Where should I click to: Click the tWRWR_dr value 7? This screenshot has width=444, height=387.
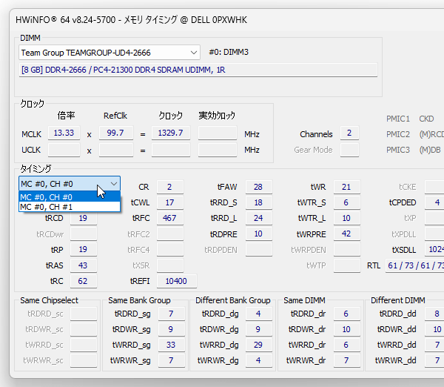(347, 360)
